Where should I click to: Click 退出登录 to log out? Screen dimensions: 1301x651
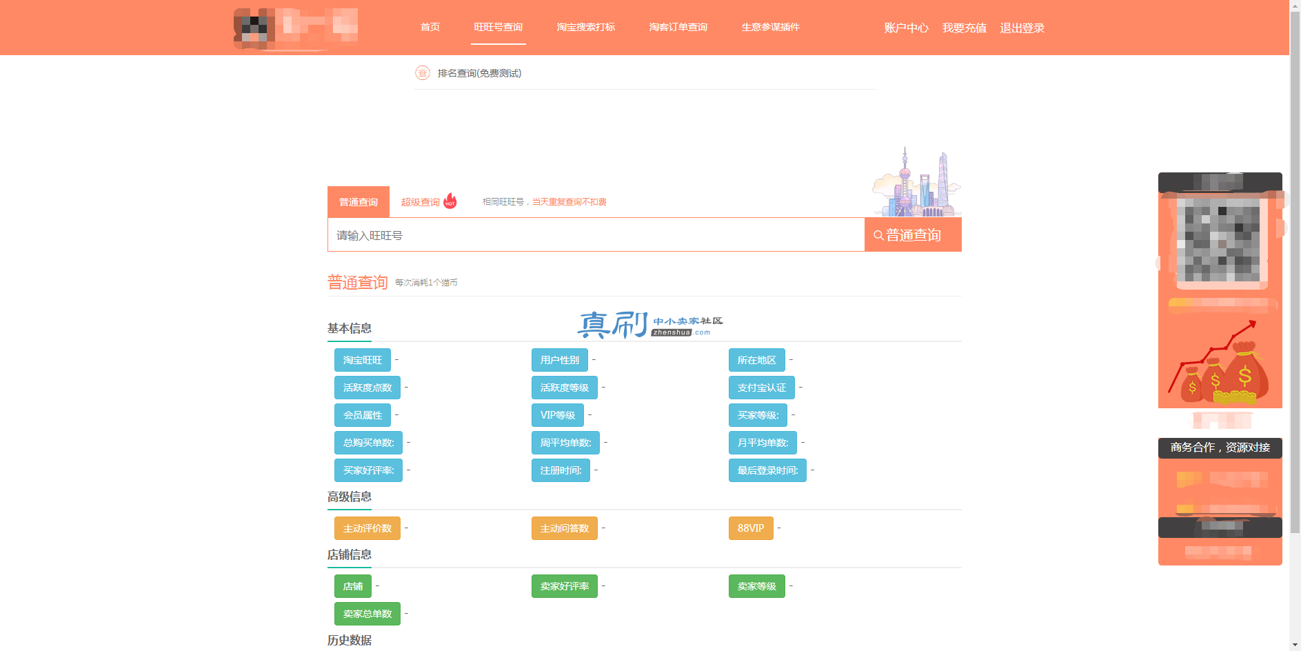click(x=1022, y=28)
